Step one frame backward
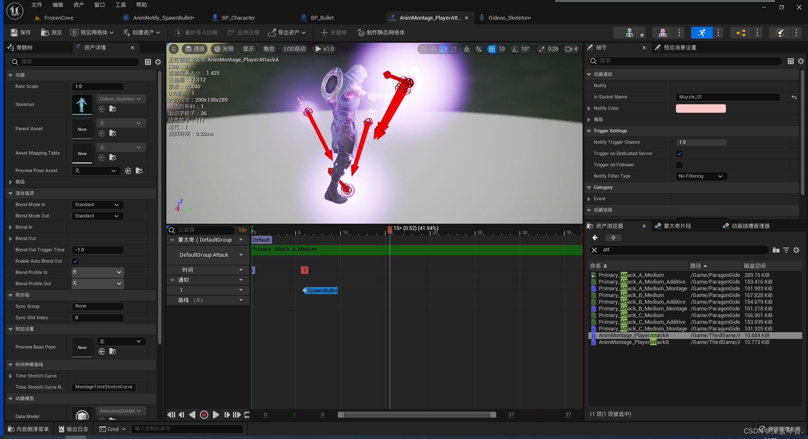Screen dimensions: 808x439 pos(181,415)
